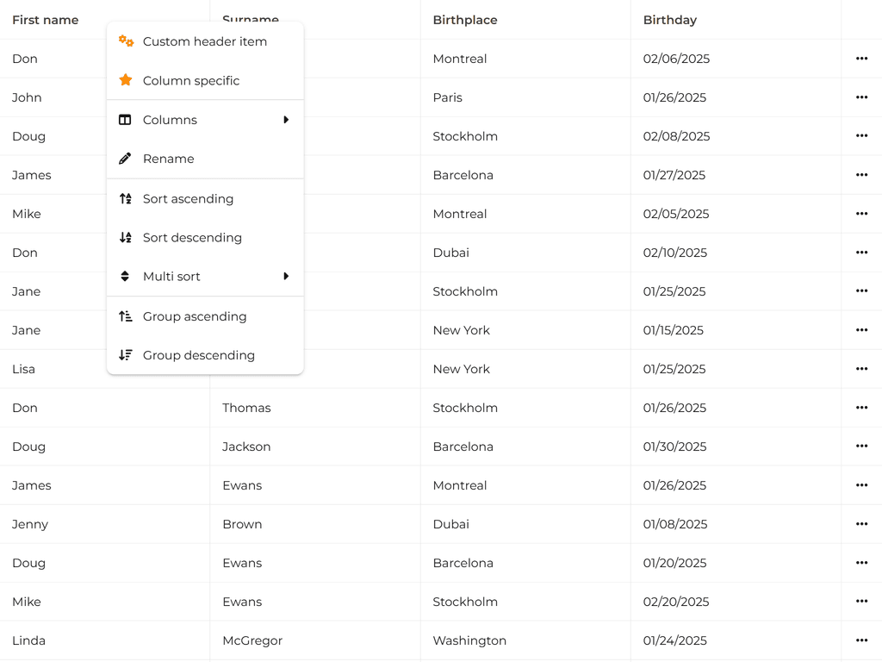Screen dimensions: 882x662
Task: Click the Group descending icon
Action: (126, 355)
